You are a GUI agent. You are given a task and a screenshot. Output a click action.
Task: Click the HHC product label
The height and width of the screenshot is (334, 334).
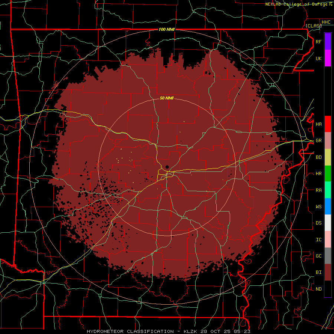pos(326,22)
